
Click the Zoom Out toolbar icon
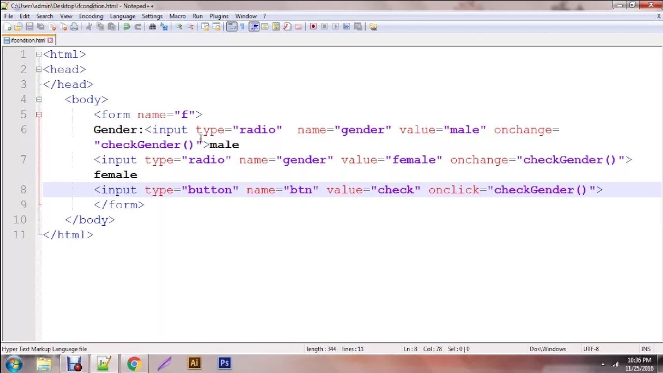tap(190, 27)
